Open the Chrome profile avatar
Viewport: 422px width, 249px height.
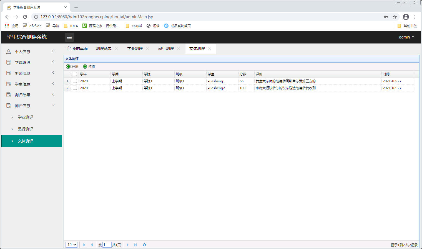click(406, 17)
